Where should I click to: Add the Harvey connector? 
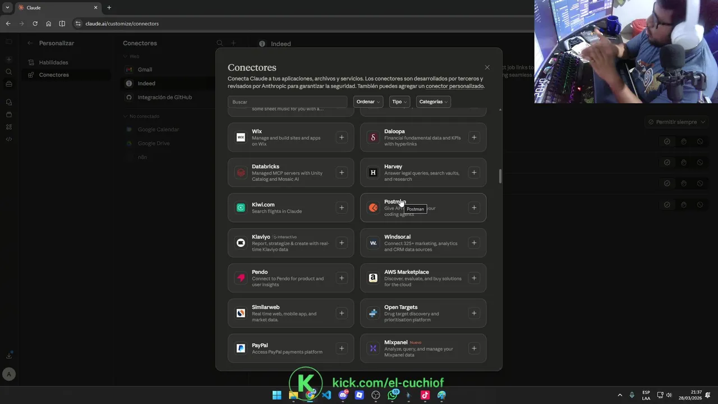[x=474, y=173]
